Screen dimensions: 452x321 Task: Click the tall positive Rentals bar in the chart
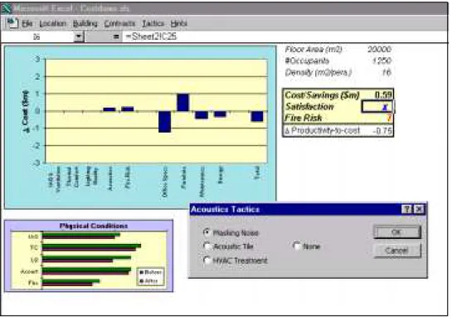(182, 102)
